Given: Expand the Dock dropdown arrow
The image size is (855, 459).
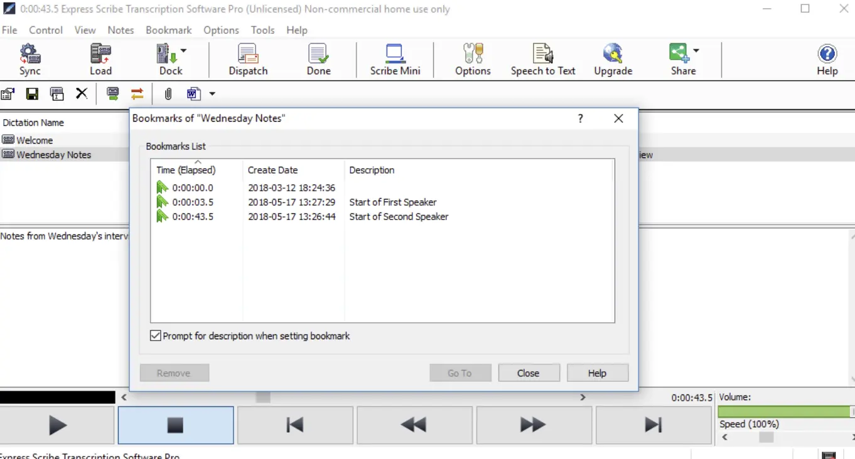Looking at the screenshot, I should tap(183, 51).
